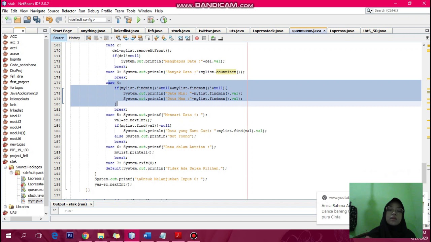Open the Refactor menu

[69, 11]
